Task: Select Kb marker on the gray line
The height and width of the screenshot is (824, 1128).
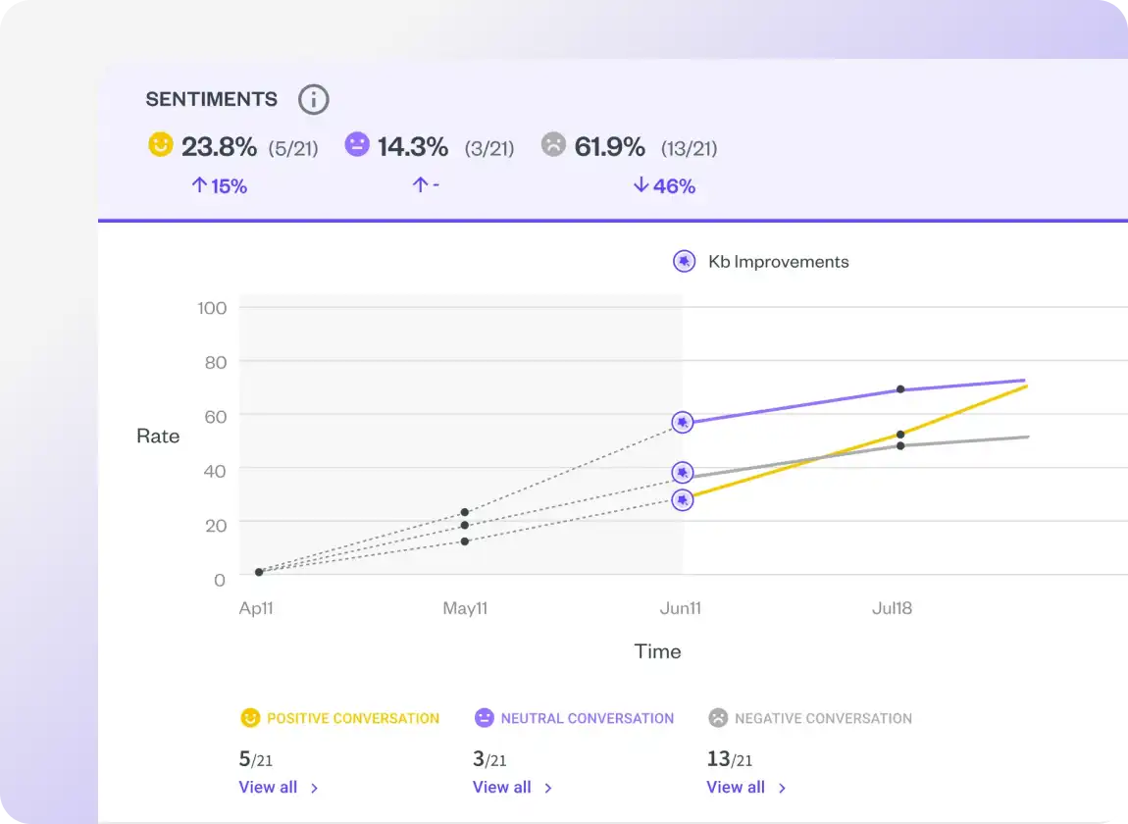Action: [683, 473]
